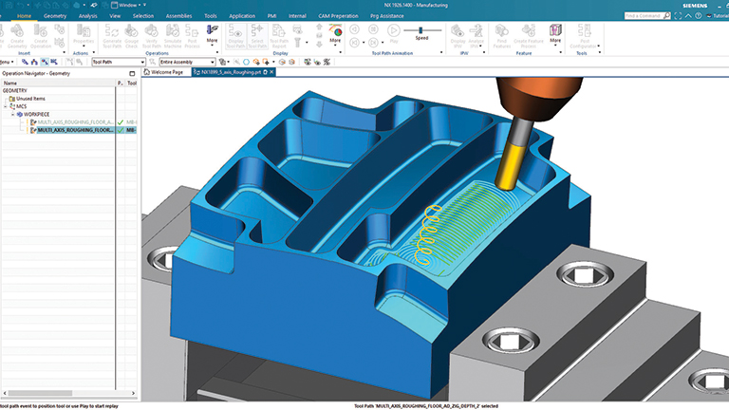
Task: Click the Analyze IPW icon
Action: [x=477, y=36]
